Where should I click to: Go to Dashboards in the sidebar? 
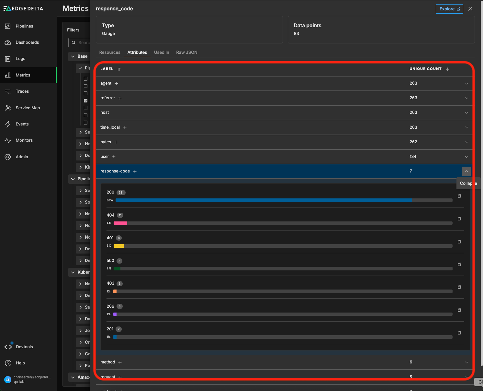pos(27,42)
